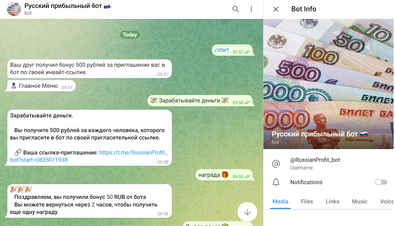The width and height of the screenshot is (395, 226).
Task: Click the bell Notifications icon
Action: 276,182
